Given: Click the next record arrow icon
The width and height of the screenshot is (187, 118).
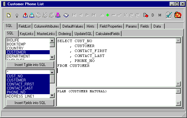Looking at the screenshot, I should coord(87,15).
